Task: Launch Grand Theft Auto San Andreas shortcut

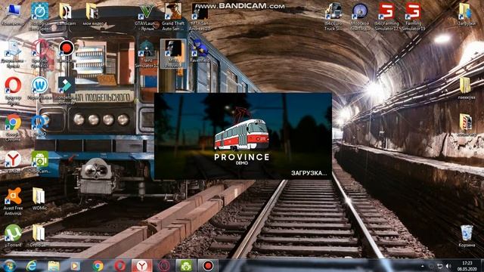Action: click(x=173, y=16)
